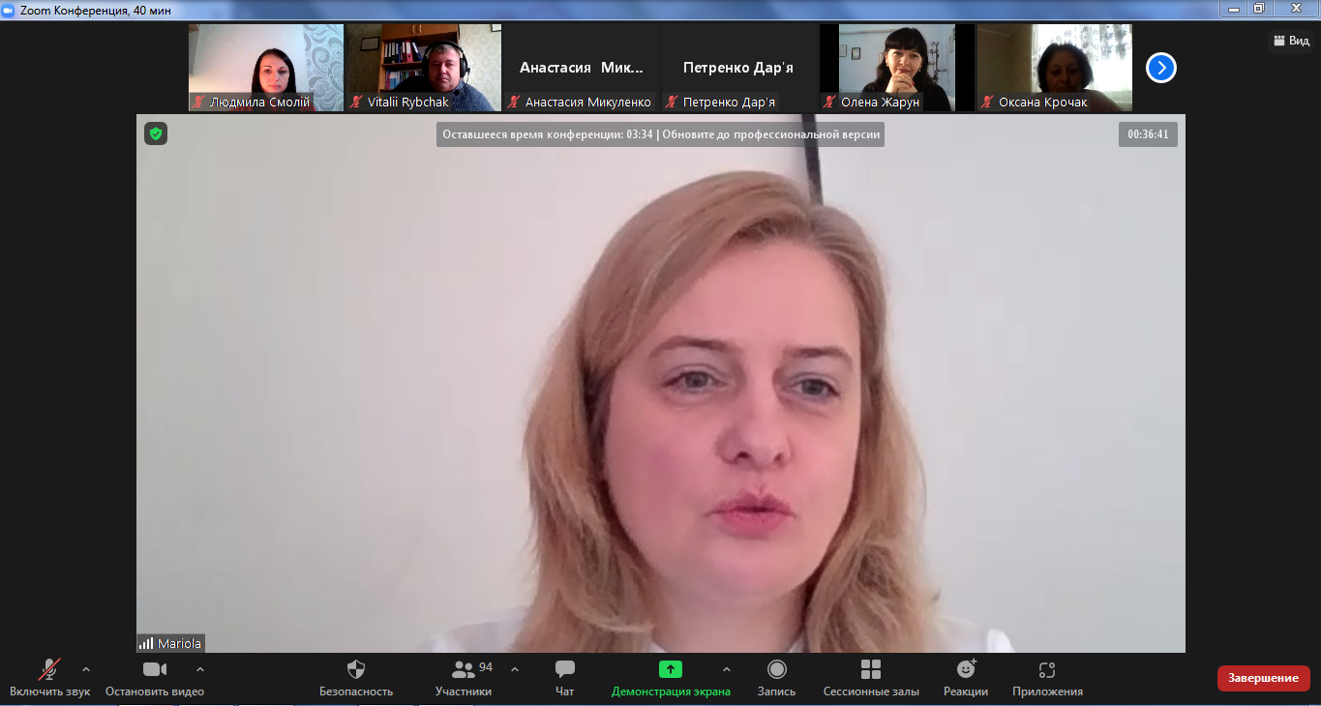Click the Zoom app icon in title bar

pyautogui.click(x=9, y=9)
